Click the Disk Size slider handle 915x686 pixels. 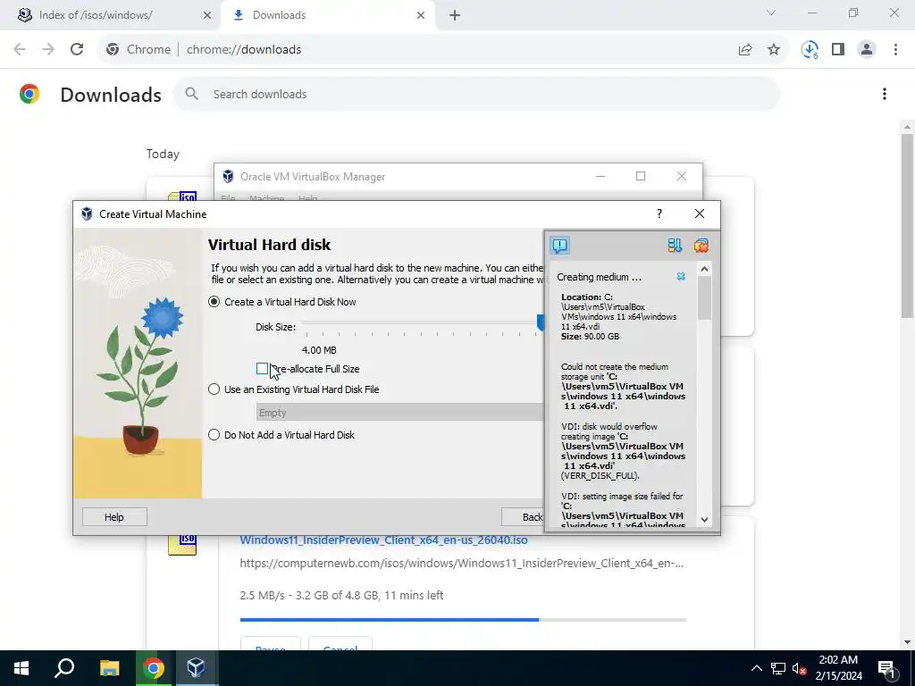(x=541, y=322)
